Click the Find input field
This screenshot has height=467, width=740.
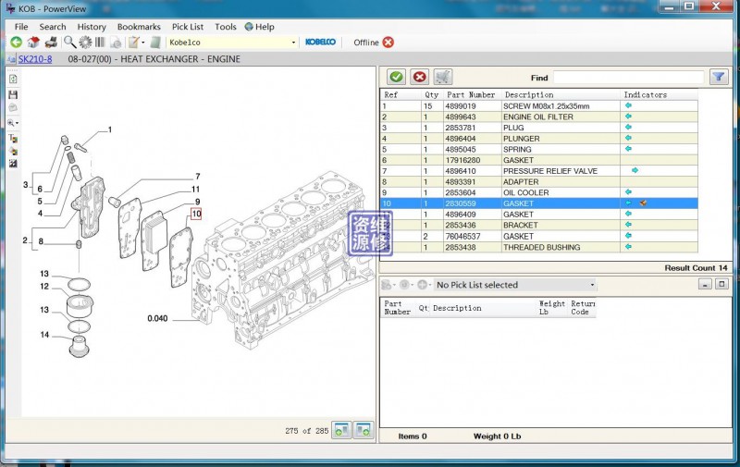(628, 78)
